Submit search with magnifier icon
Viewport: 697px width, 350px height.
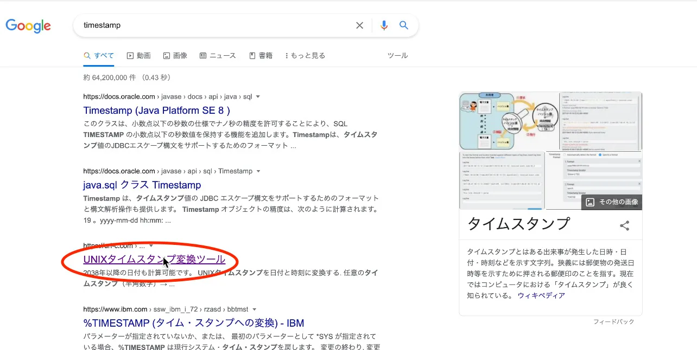click(x=404, y=25)
